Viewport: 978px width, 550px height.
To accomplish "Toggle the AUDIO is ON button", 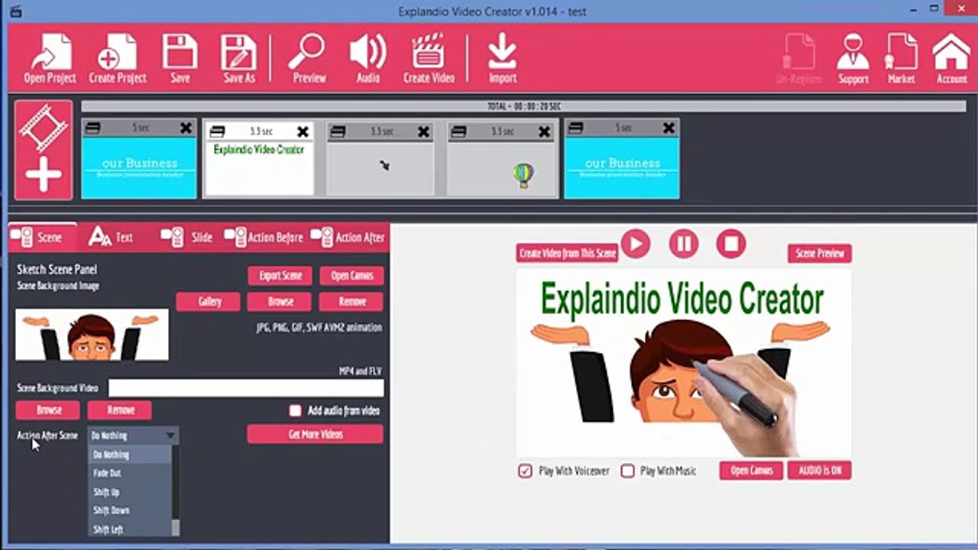I will point(820,471).
